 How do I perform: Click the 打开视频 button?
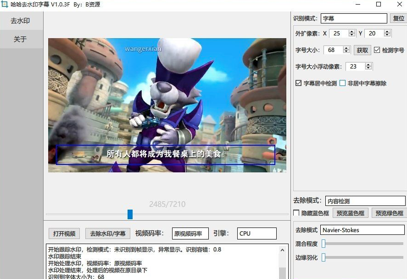64,233
